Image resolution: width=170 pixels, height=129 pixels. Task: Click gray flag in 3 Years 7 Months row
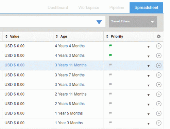click(110, 75)
